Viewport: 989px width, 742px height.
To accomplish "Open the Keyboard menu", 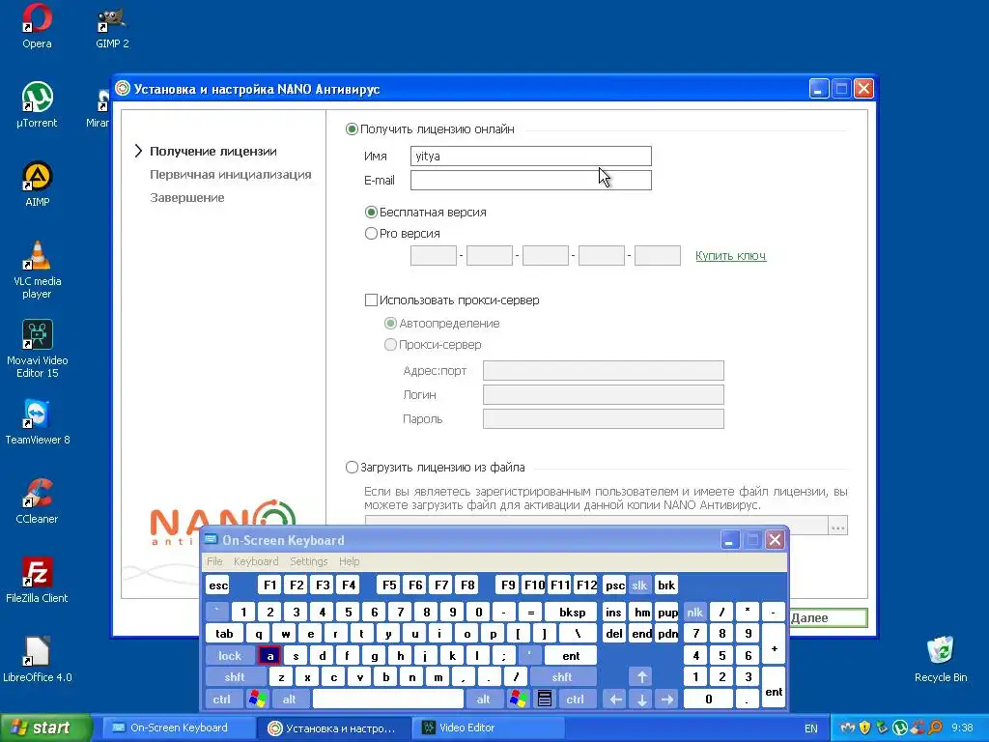I will tap(255, 561).
